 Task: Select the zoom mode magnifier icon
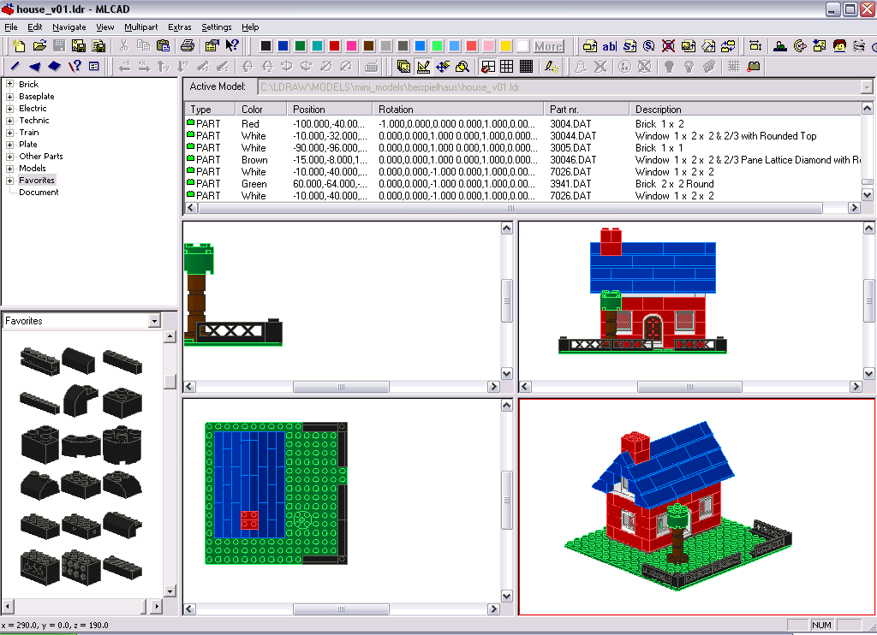(462, 67)
